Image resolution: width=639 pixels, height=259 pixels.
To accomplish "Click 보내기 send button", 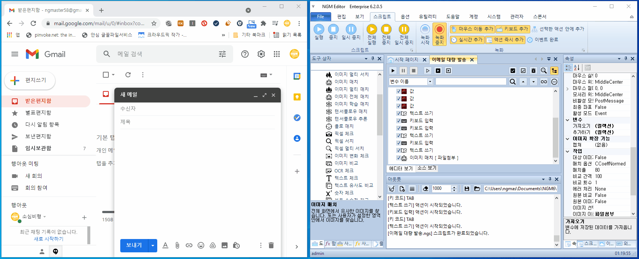I will [x=134, y=245].
